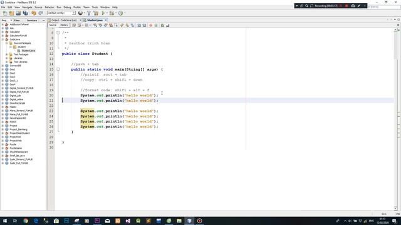Click the Save All toolbar icon
Viewport: 401px width, 225px height.
click(x=25, y=13)
